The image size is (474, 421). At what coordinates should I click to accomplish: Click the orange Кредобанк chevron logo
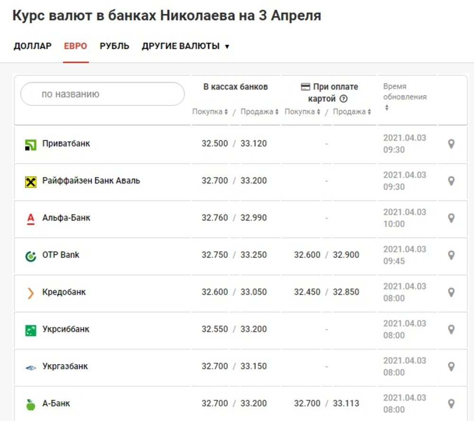(x=30, y=293)
